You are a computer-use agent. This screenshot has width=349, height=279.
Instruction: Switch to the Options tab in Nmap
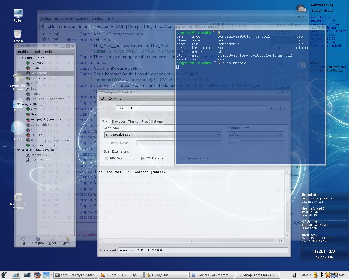[157, 122]
